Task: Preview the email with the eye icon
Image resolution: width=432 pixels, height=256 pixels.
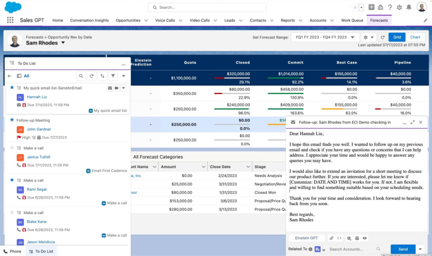Action: coord(364,238)
